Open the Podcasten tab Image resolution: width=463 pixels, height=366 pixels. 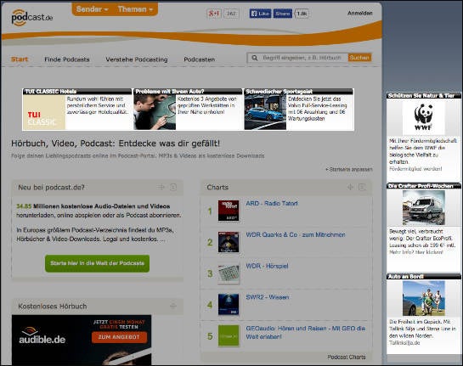[200, 59]
